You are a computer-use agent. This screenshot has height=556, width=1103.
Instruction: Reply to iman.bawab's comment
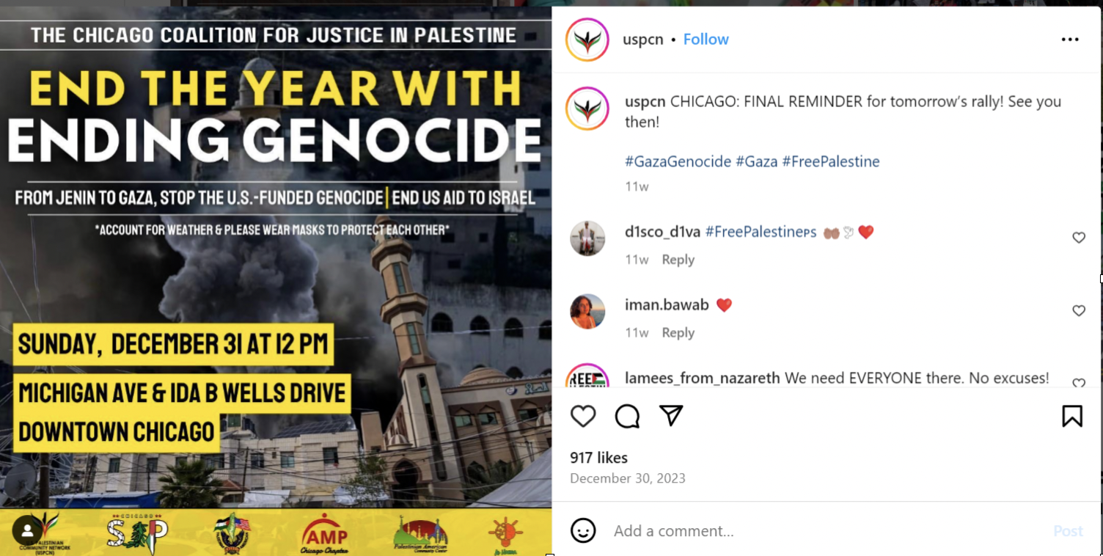click(678, 333)
